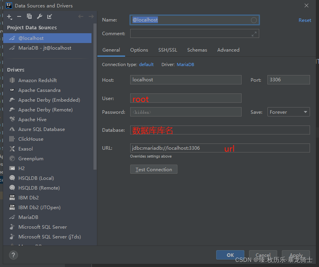Switch to the Options tab

[139, 50]
